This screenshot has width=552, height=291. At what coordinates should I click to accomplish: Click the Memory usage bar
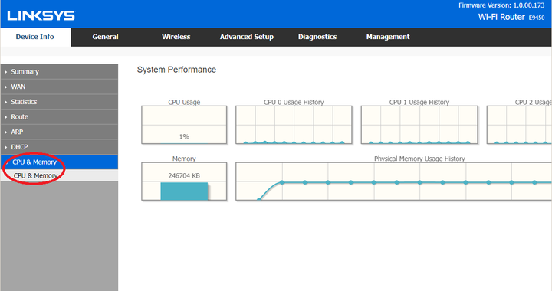coord(184,191)
